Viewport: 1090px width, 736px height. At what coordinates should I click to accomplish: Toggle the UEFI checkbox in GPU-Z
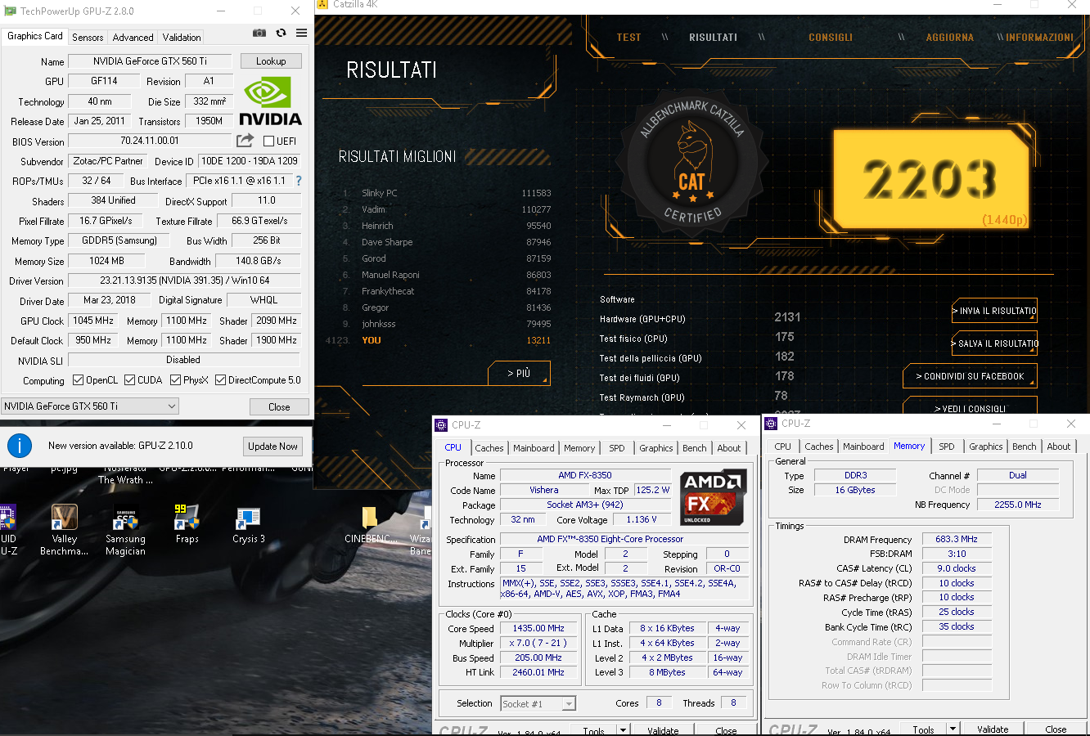[x=268, y=141]
